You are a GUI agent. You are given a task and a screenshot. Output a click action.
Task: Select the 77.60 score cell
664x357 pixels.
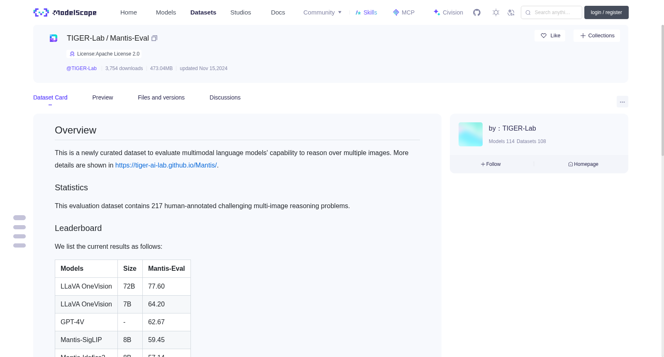(x=166, y=287)
